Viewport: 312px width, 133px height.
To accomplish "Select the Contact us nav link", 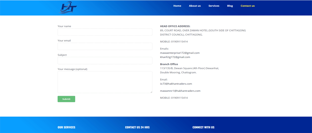I will pyautogui.click(x=247, y=6).
